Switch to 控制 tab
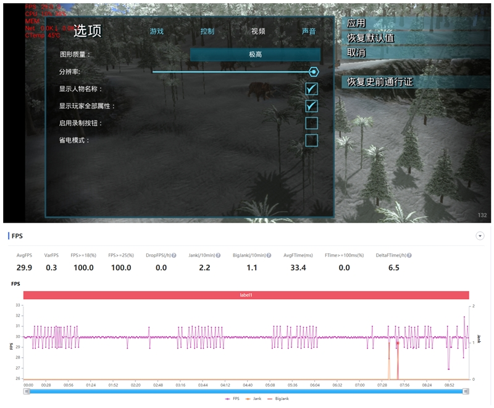The image size is (494, 408). pyautogui.click(x=207, y=31)
